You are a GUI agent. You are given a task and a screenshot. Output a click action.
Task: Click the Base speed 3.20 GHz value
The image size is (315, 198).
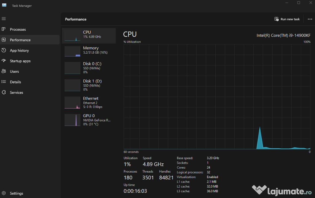(213, 158)
